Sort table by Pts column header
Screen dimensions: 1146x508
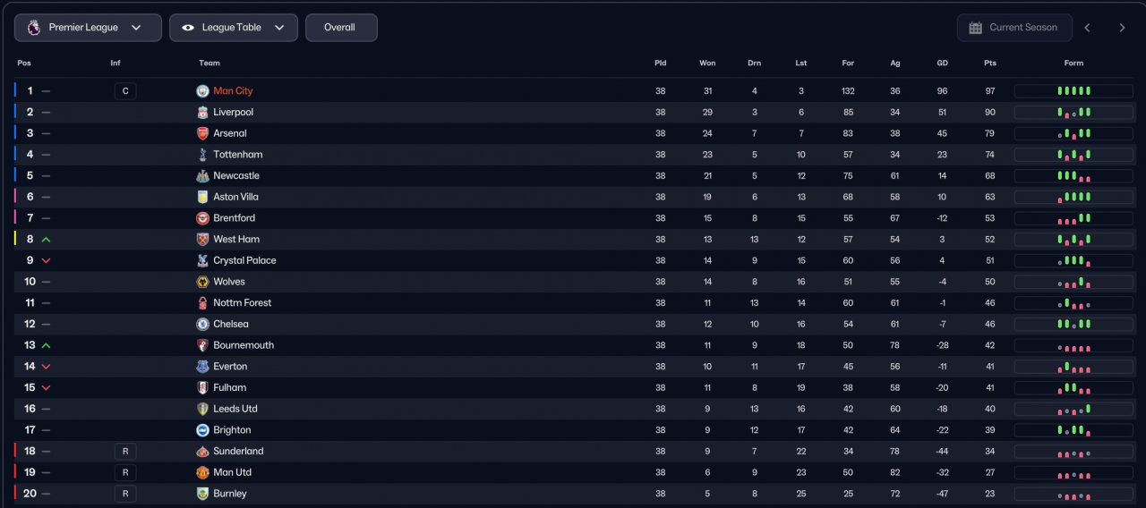tap(989, 63)
